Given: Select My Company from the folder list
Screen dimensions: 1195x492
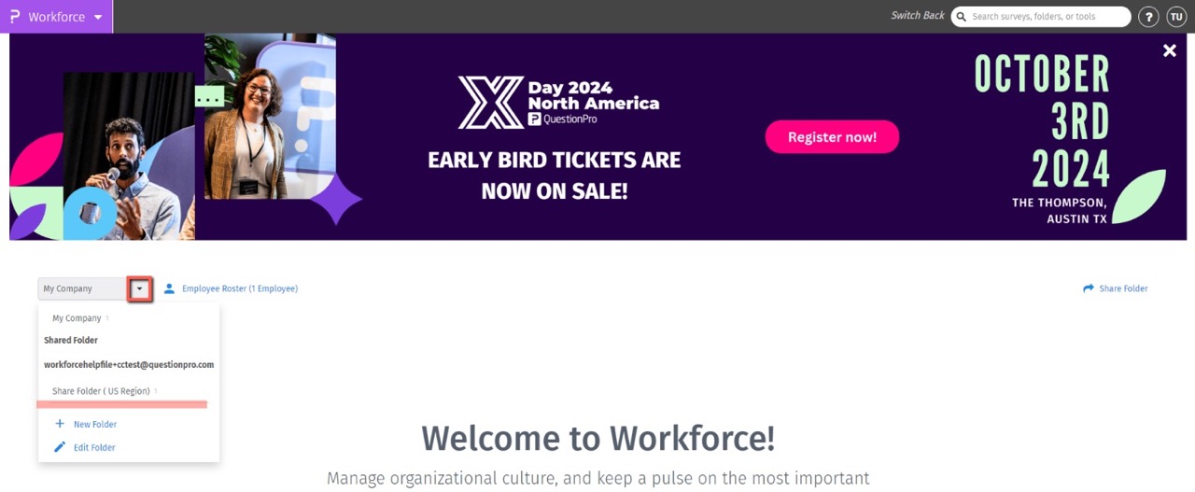Looking at the screenshot, I should click(x=77, y=318).
